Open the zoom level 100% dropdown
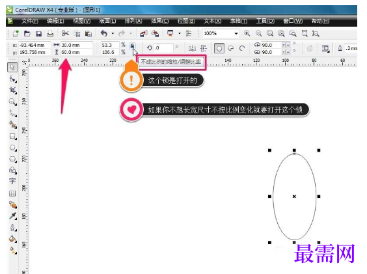This screenshot has width=367, height=274. [236, 33]
